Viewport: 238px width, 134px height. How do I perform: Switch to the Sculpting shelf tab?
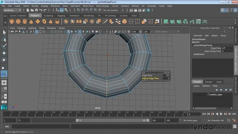[48, 16]
